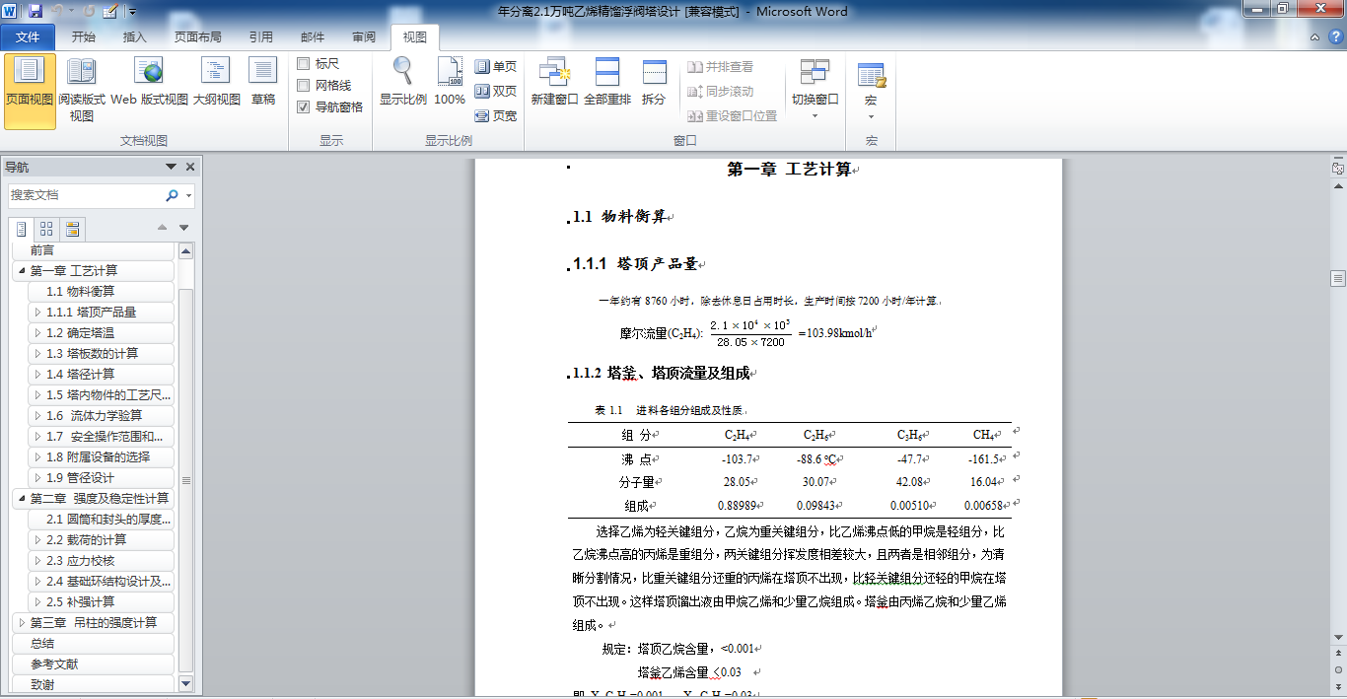Image resolution: width=1347 pixels, height=699 pixels.
Task: Open the Zoom dialog (显示比例)
Action: point(403,82)
